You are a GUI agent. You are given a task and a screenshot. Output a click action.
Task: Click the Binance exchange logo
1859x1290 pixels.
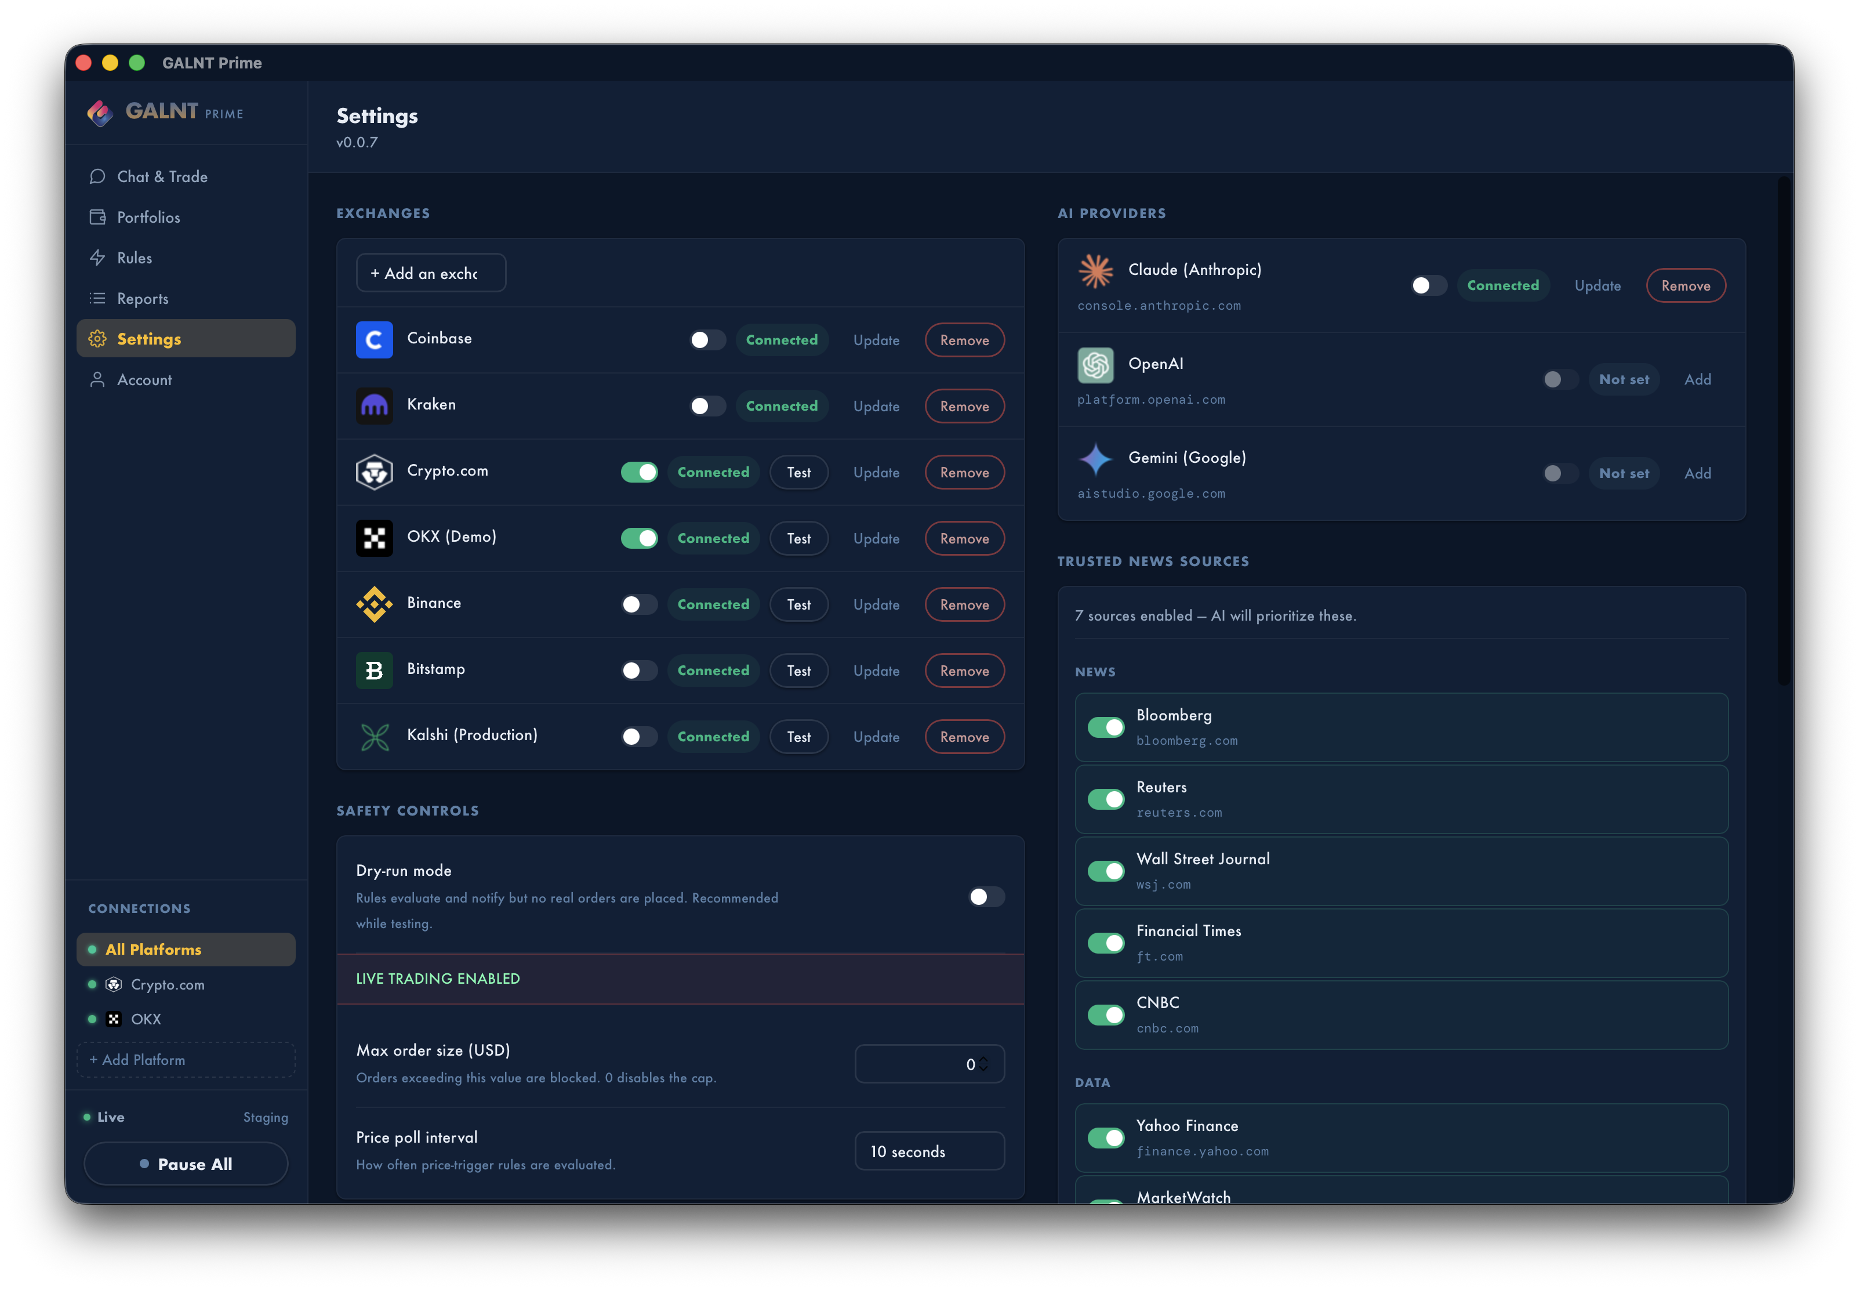tap(374, 604)
